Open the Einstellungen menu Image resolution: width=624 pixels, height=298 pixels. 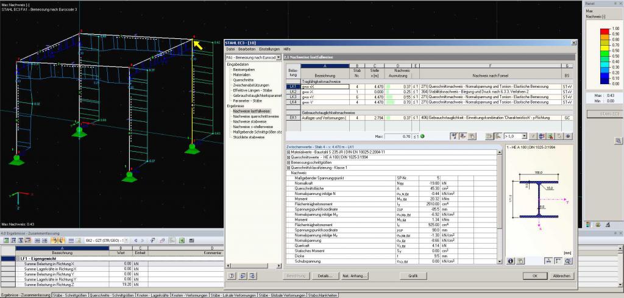pos(269,48)
